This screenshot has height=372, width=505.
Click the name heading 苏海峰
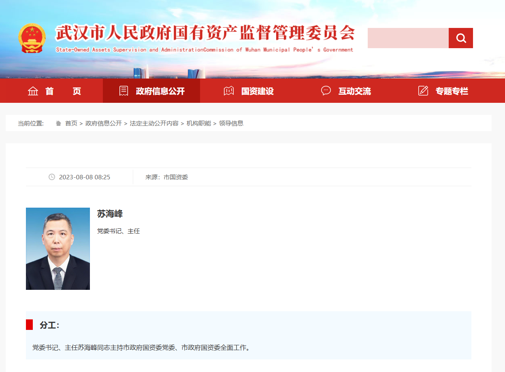(x=110, y=214)
